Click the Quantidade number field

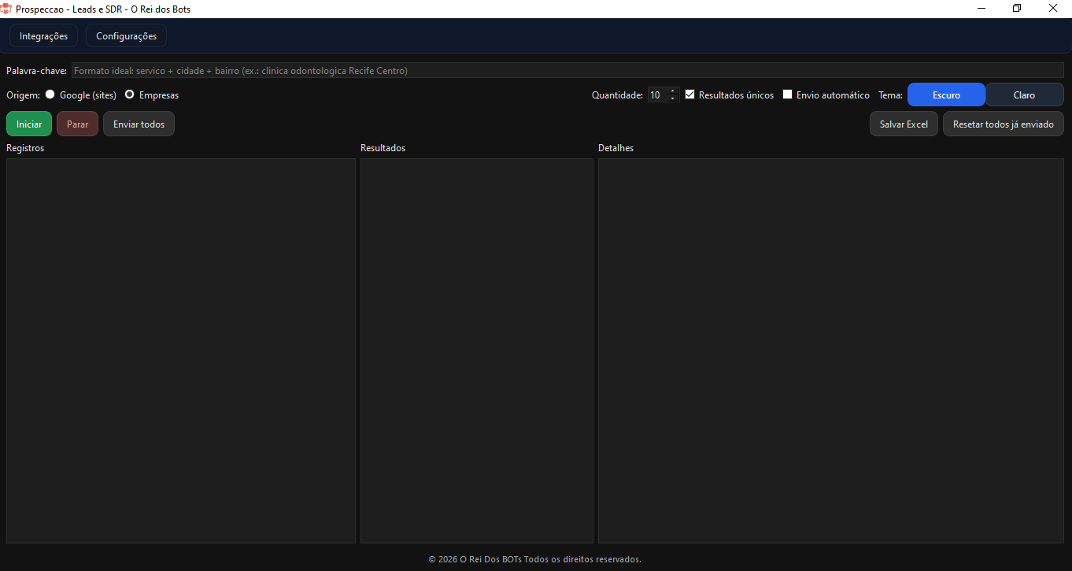[x=657, y=95]
